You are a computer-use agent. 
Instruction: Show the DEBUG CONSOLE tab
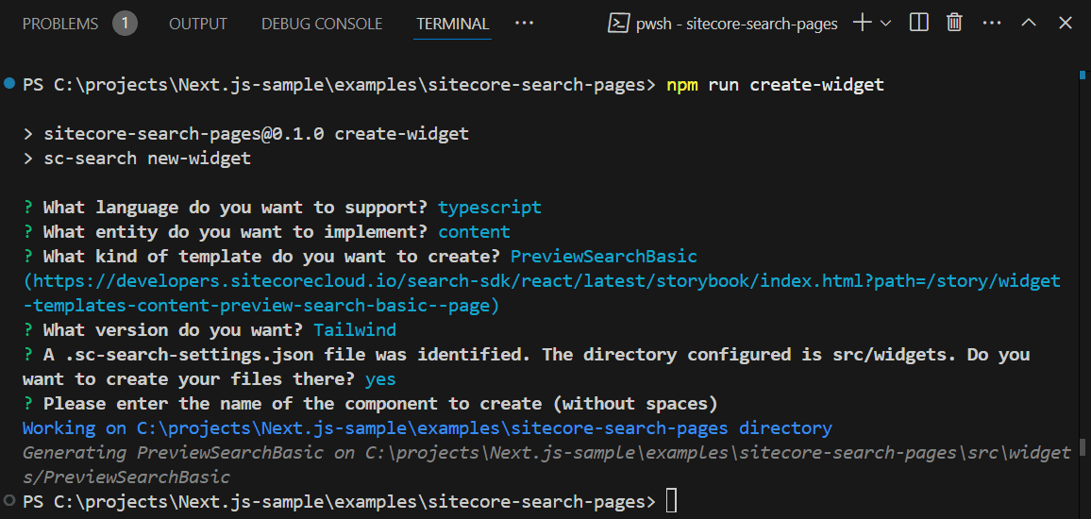322,24
